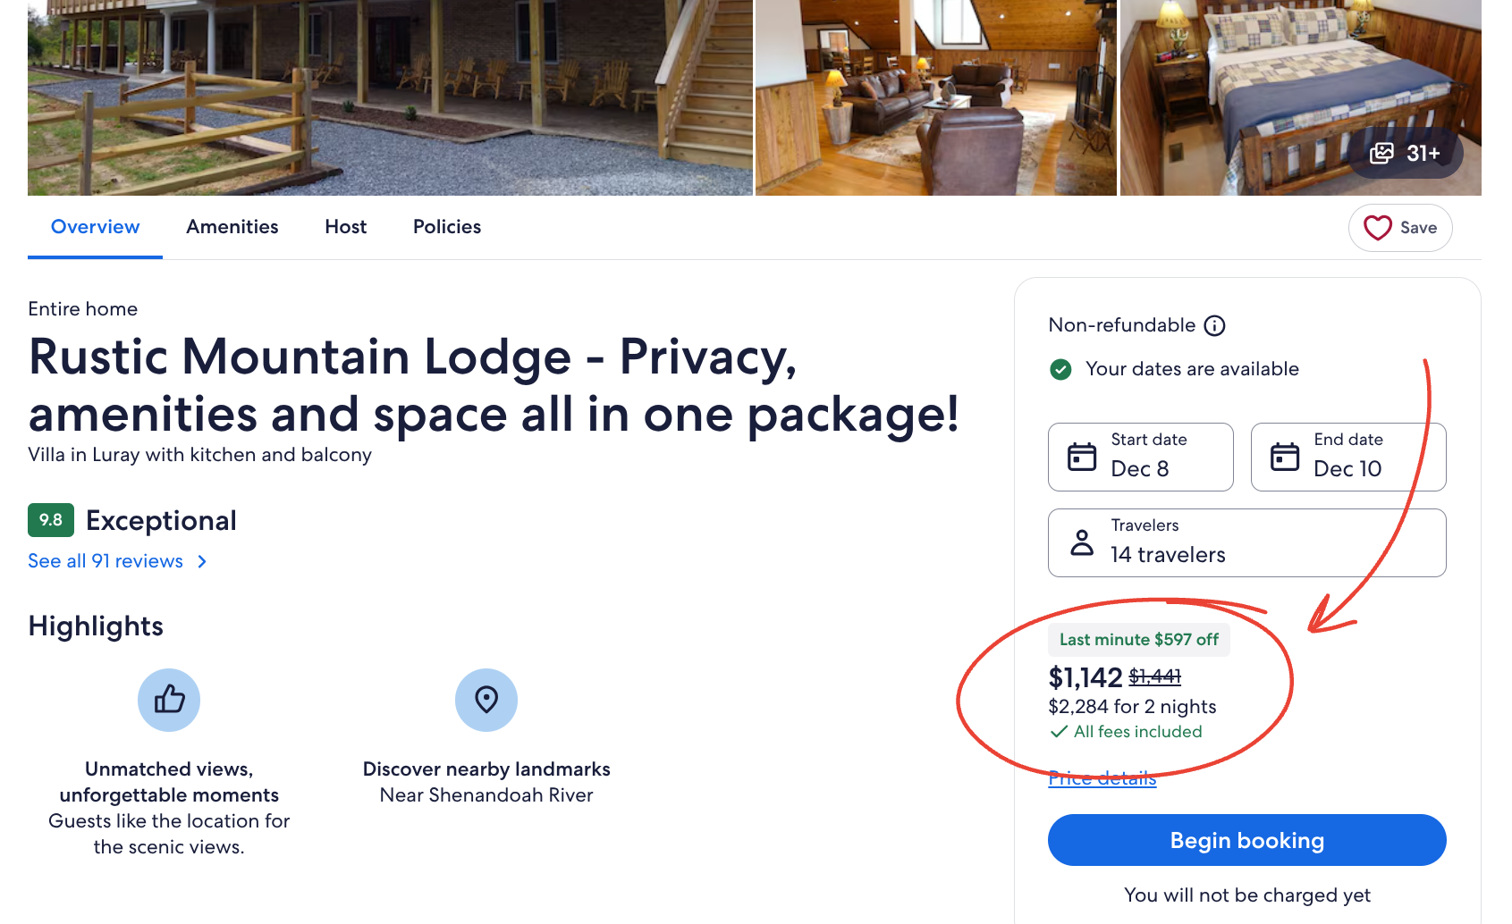Click the green checkmark beside dates available
The image size is (1512, 924).
(1060, 369)
